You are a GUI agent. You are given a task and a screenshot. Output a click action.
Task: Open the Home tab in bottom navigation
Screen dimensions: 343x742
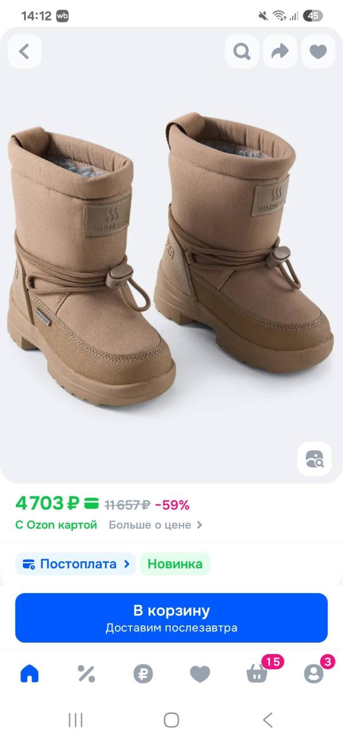(29, 674)
